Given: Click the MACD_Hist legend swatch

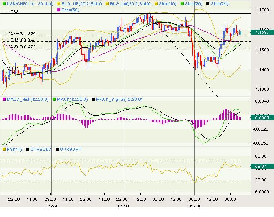Looking at the screenshot, I should (4, 100).
